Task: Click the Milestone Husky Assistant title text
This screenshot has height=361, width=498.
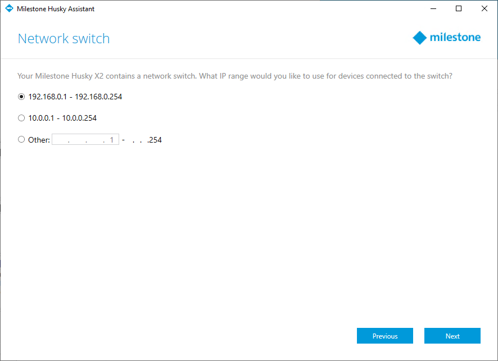Action: (x=56, y=8)
